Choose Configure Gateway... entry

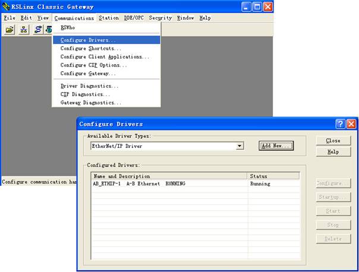click(x=106, y=74)
